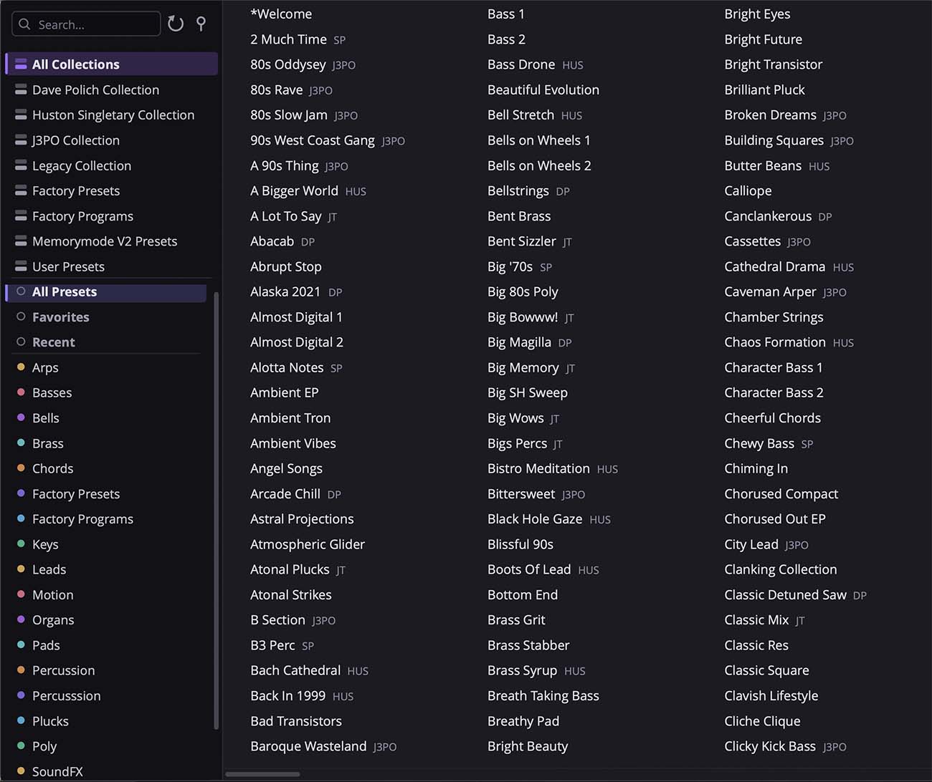Image resolution: width=932 pixels, height=782 pixels.
Task: Open the Huston Singletary Collection
Action: pos(112,115)
